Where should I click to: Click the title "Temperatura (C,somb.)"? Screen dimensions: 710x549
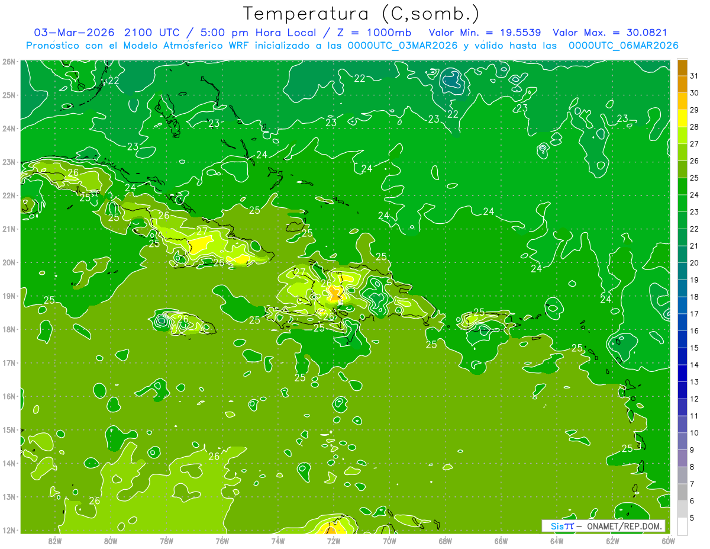(362, 14)
